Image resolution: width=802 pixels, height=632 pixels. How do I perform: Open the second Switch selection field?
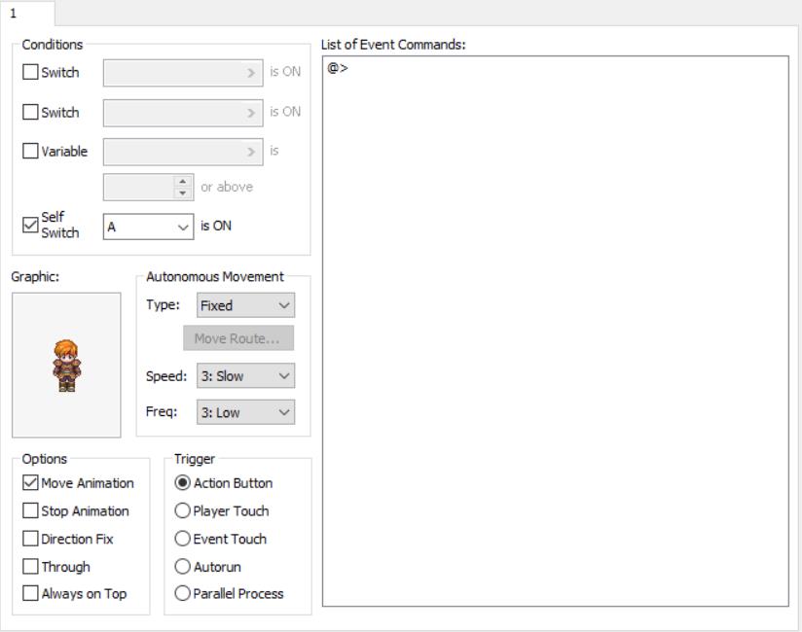click(x=183, y=113)
